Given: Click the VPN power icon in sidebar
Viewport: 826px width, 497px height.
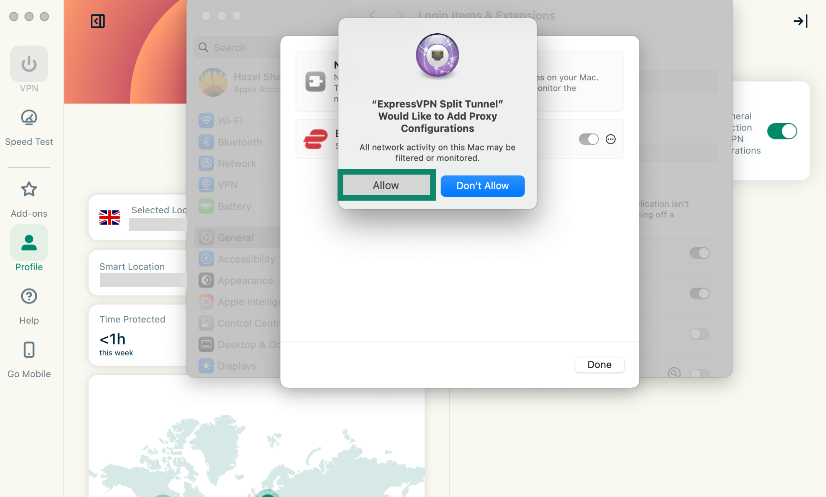Looking at the screenshot, I should pyautogui.click(x=29, y=64).
